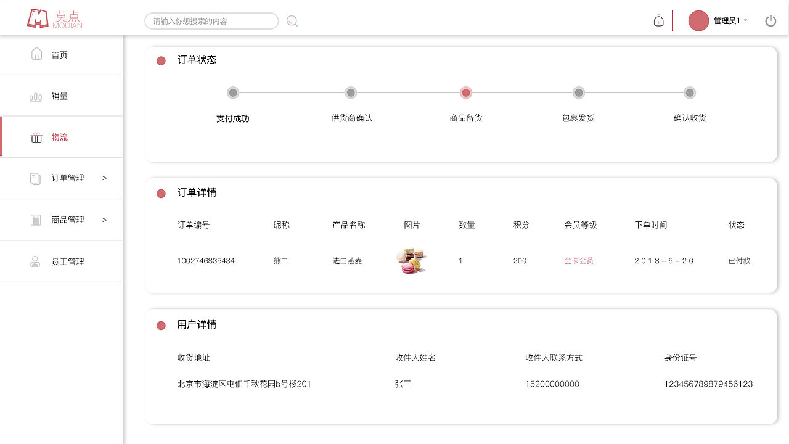This screenshot has width=789, height=444.
Task: Click the sales (销量) bar chart icon
Action: pyautogui.click(x=36, y=96)
